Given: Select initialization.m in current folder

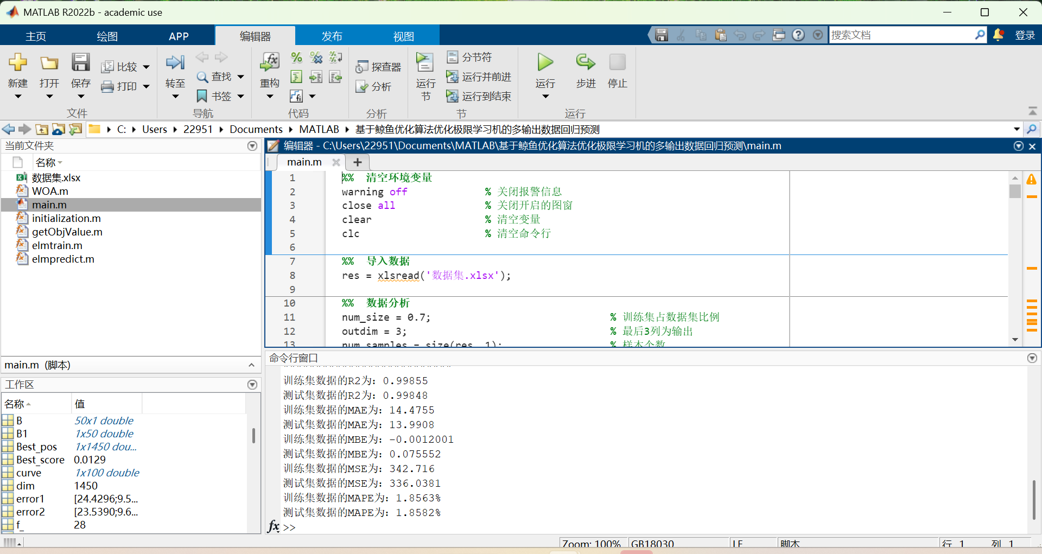Looking at the screenshot, I should click(66, 219).
